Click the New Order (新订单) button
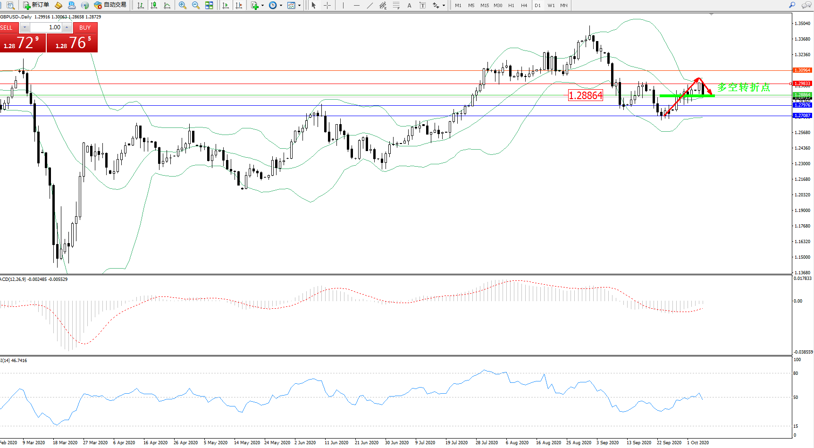The height and width of the screenshot is (448, 814). coord(36,5)
